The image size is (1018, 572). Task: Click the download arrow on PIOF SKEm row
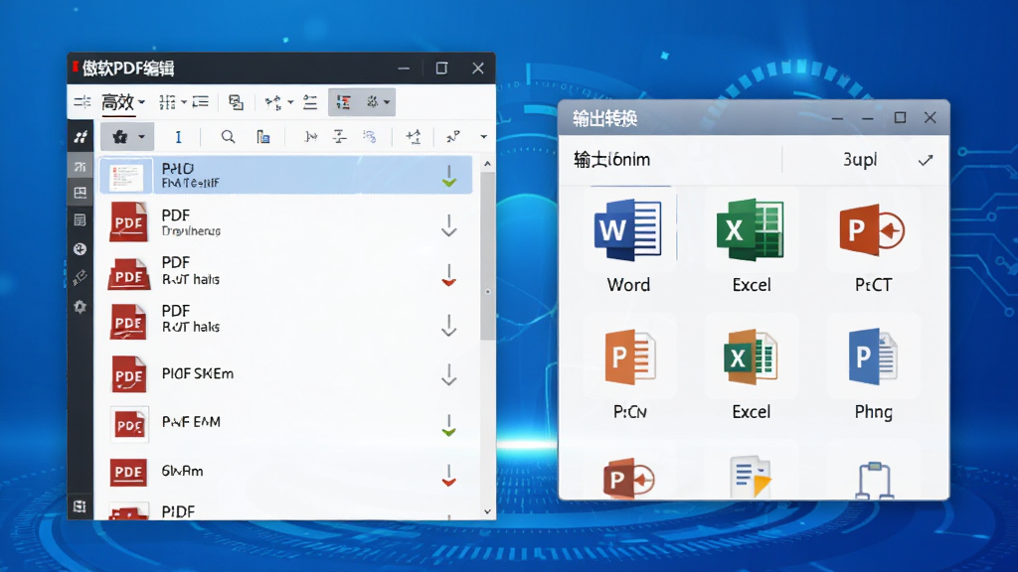coord(448,374)
